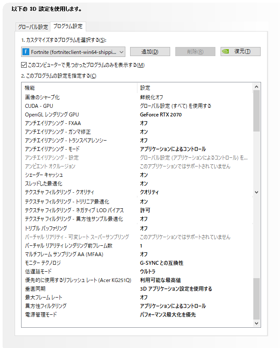Image resolution: width=280 pixels, height=348 pixels.
Task: Select the モニター テクノロジ row
Action: click(x=137, y=263)
